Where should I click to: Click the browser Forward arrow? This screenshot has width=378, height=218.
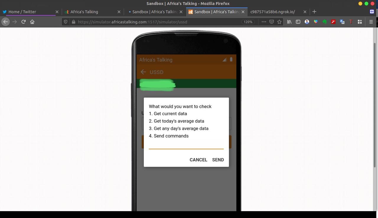click(x=14, y=22)
